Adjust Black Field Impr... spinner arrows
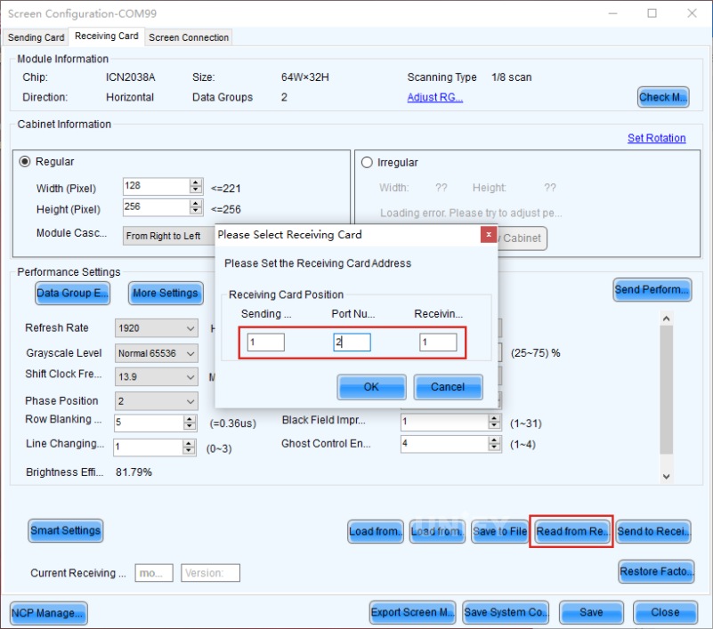 click(x=494, y=423)
